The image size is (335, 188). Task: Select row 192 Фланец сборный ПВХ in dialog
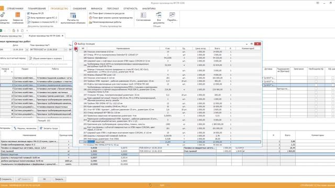170,75
